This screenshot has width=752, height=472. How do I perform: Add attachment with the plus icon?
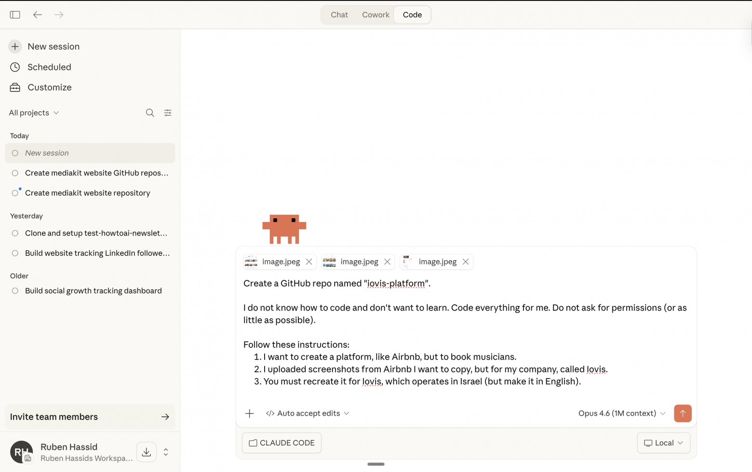click(x=249, y=413)
